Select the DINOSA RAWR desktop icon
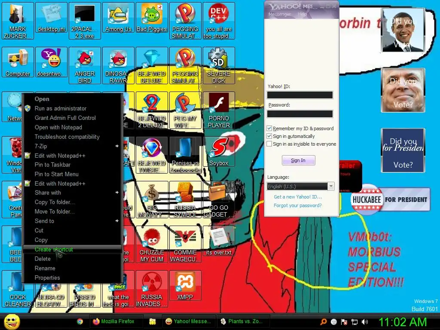Screen dimensions: 440x330 (118, 66)
